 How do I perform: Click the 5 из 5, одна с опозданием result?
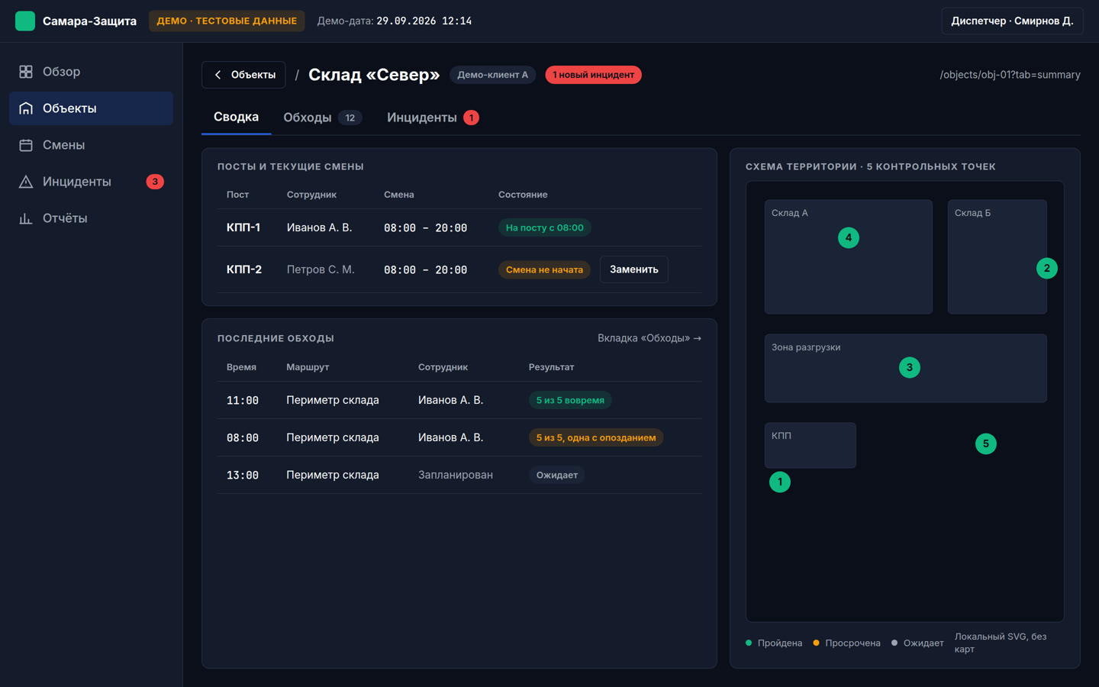596,437
